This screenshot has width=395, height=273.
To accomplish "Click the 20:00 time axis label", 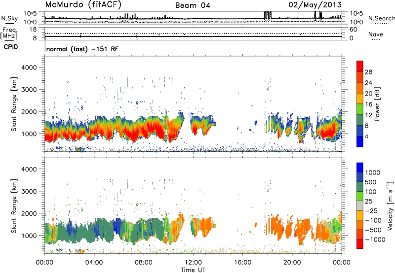I will (x=292, y=263).
